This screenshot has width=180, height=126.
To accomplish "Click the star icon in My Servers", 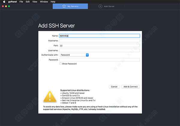I will tap(64, 6).
